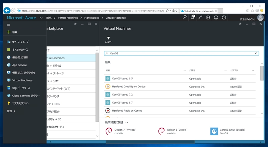Open the help question mark icon

coord(224,18)
